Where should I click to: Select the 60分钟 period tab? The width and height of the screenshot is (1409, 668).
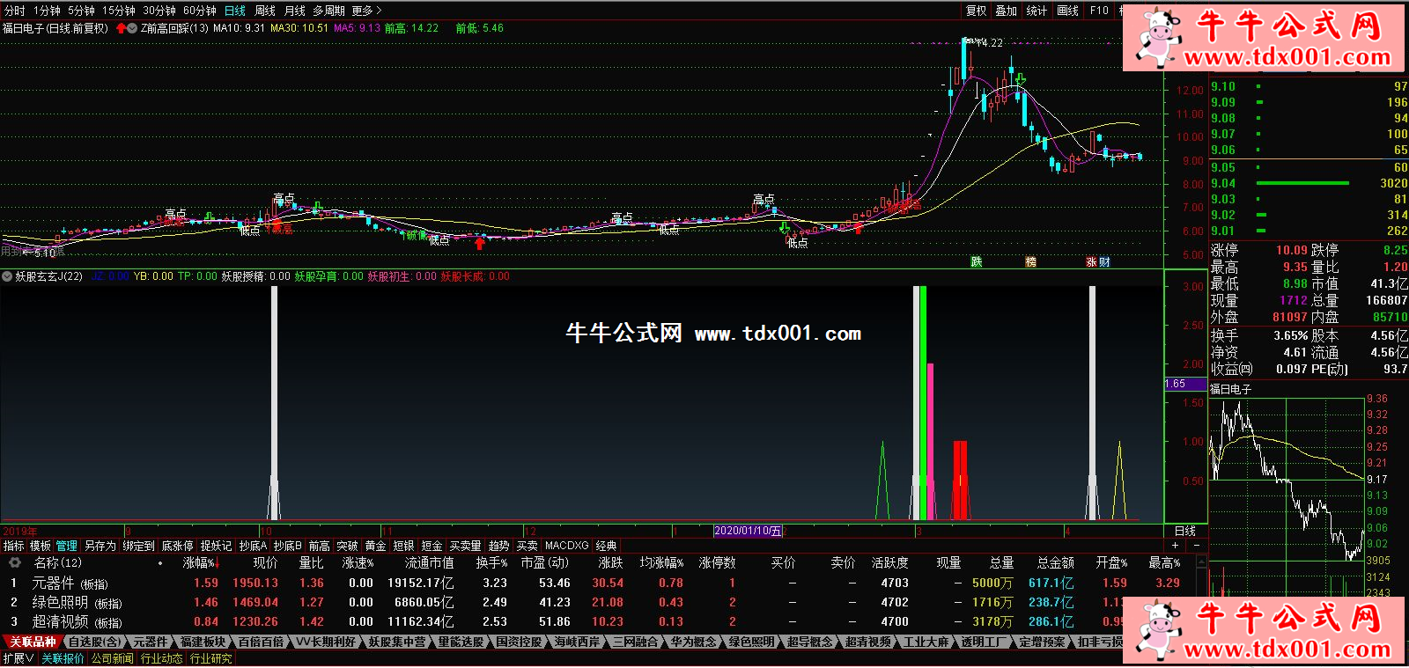pyautogui.click(x=200, y=11)
